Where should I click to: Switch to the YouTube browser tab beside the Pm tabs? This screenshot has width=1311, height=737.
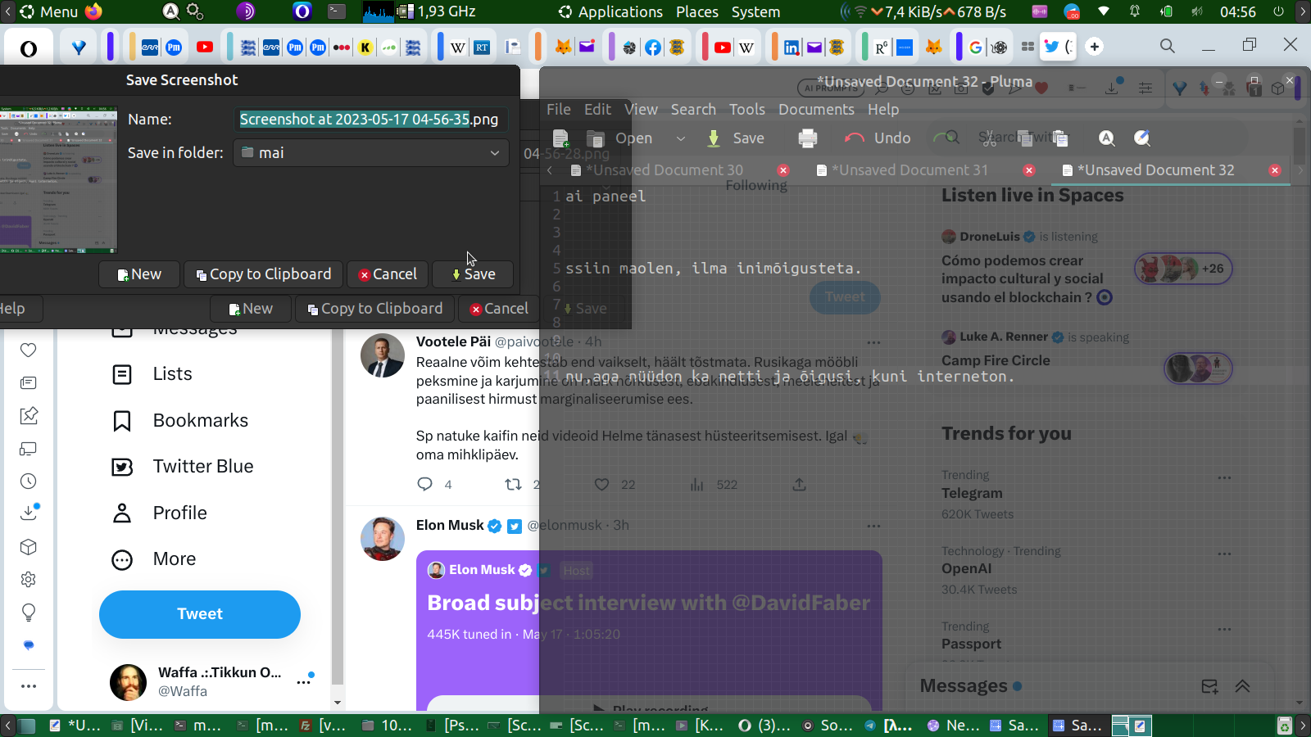tap(205, 47)
